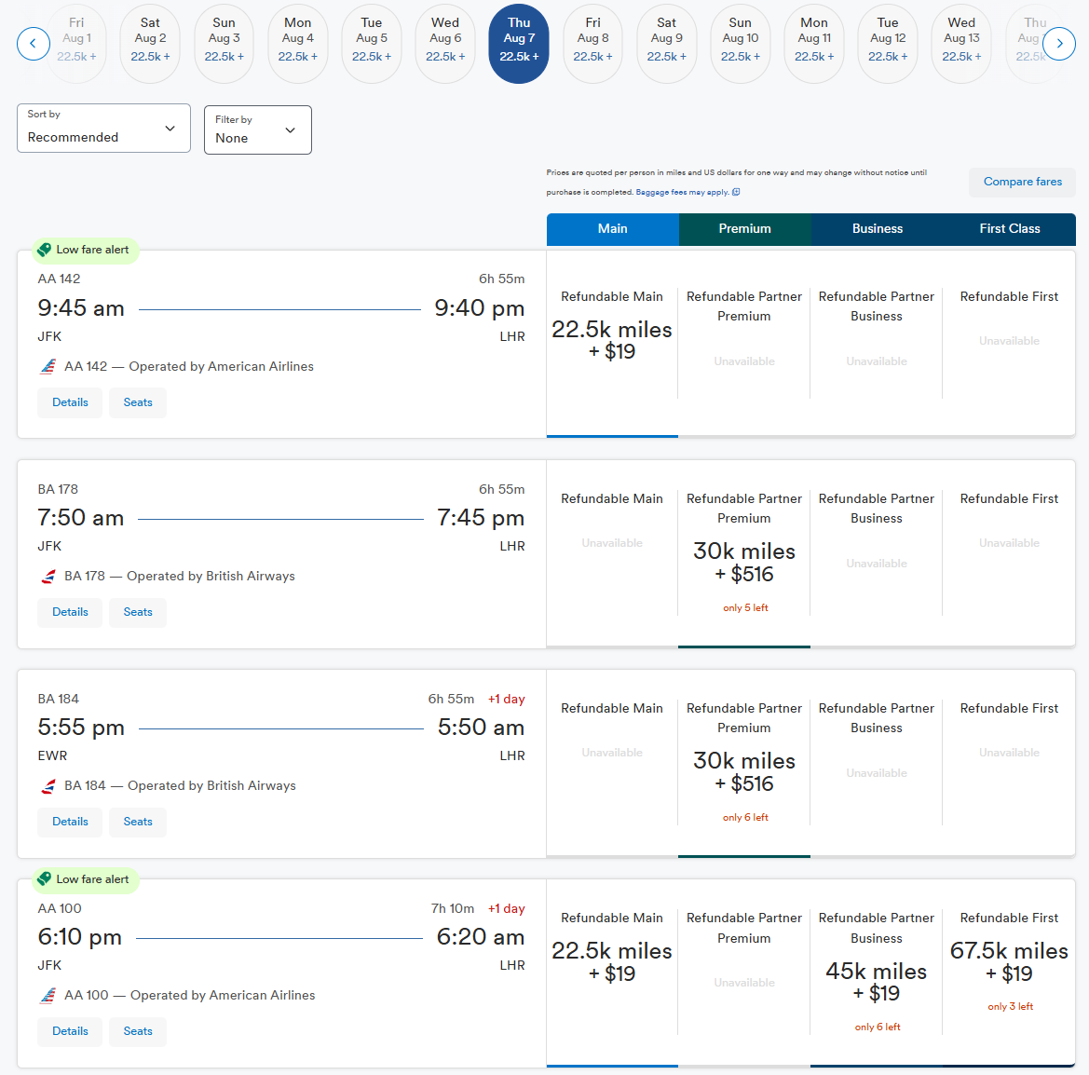The height and width of the screenshot is (1075, 1089).
Task: Click BA 184 departure airport EWR
Action: (52, 756)
